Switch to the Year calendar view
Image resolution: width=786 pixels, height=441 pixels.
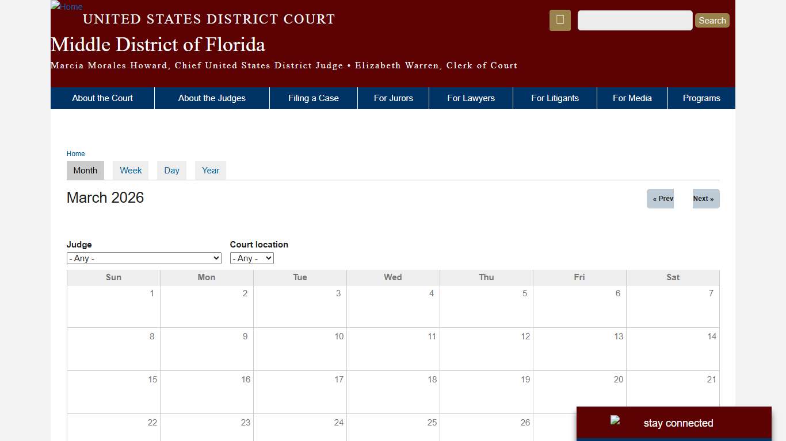click(210, 170)
